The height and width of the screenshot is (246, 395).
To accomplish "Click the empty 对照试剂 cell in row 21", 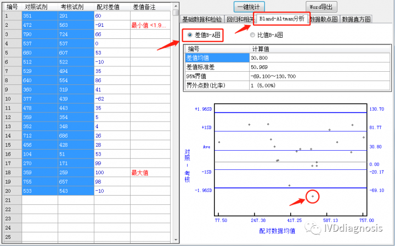I will point(39,201).
